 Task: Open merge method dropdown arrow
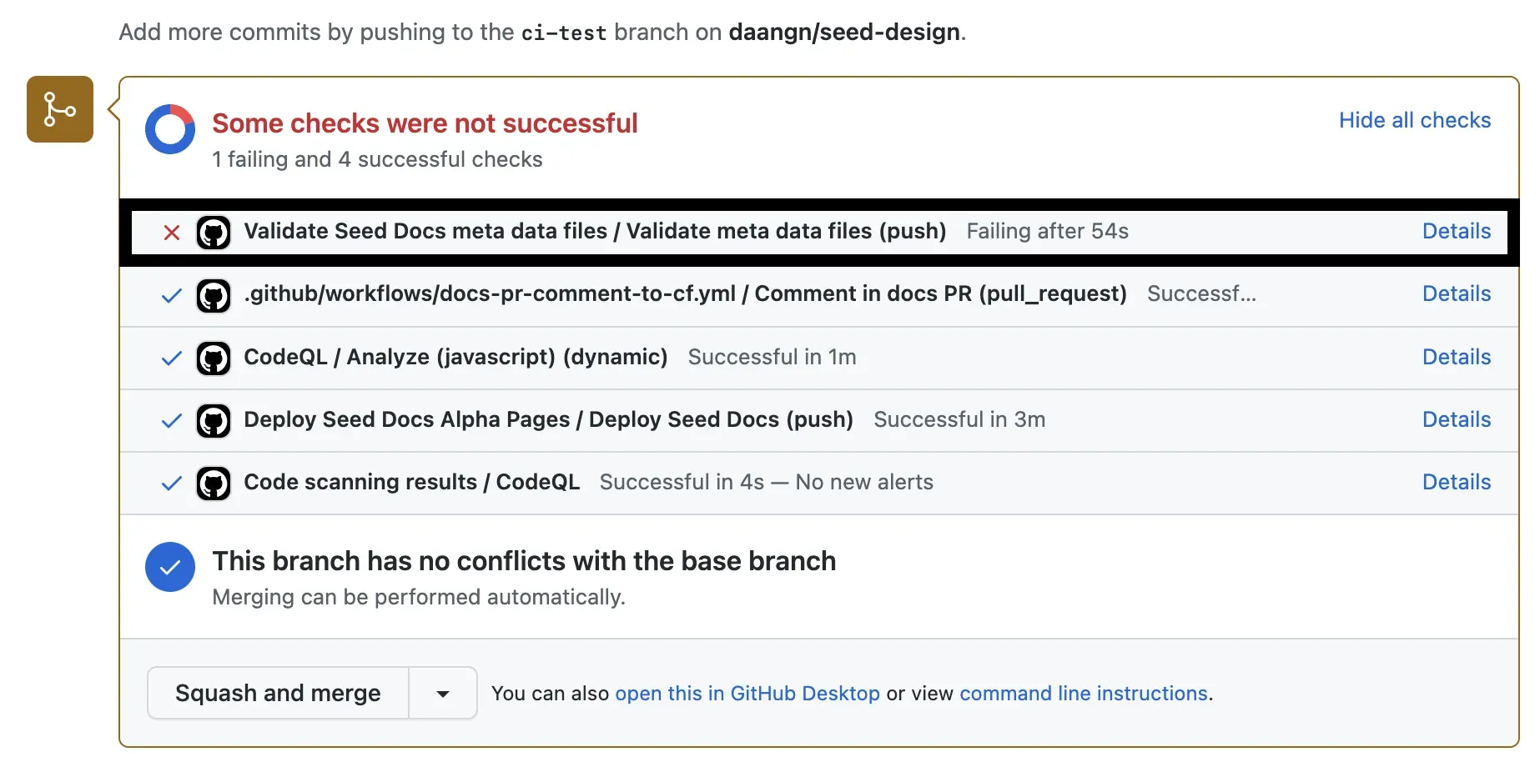coord(443,693)
